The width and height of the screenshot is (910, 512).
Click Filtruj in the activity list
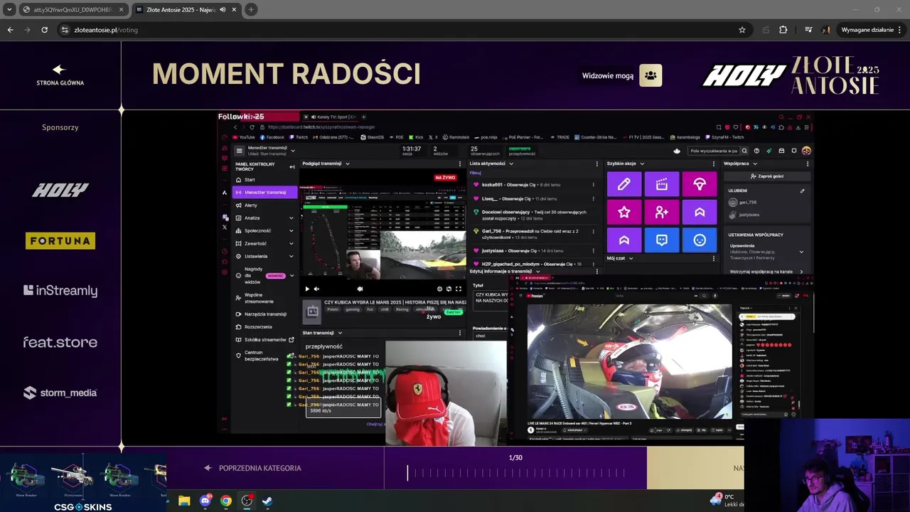475,173
